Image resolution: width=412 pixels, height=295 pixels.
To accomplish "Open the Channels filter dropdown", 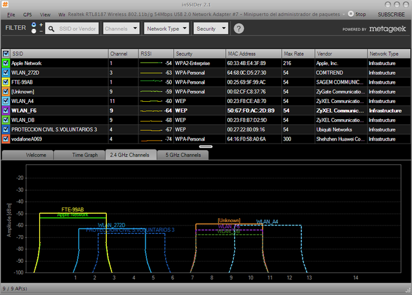I will (x=121, y=28).
